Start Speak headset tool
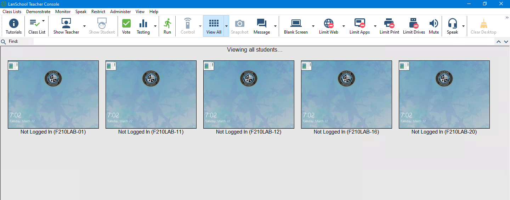Image resolution: width=510 pixels, height=200 pixels. click(452, 26)
